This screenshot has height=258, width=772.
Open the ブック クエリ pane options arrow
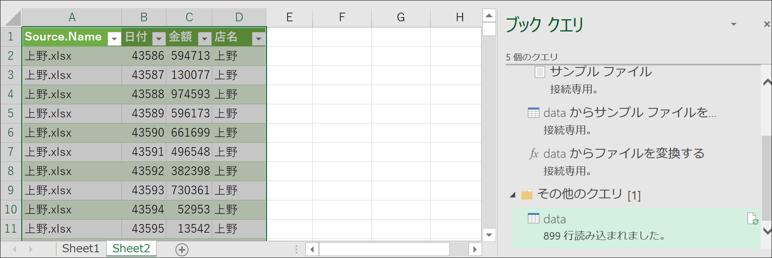(x=734, y=25)
